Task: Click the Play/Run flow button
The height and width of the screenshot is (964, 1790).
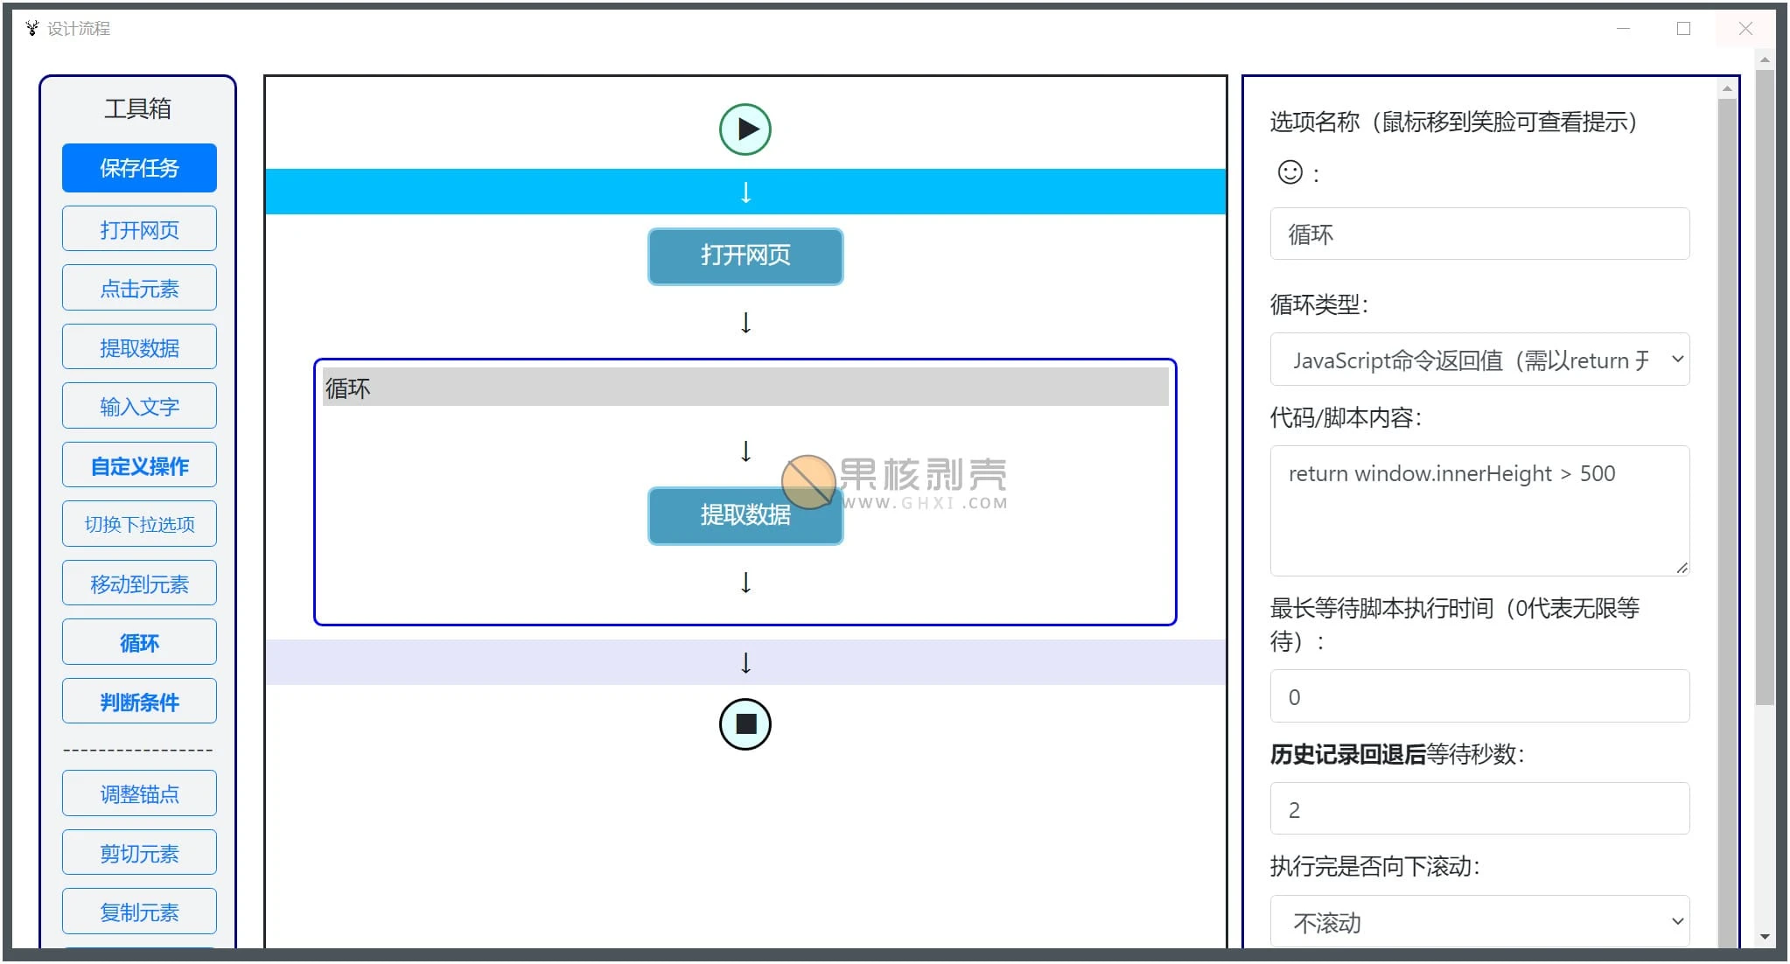Action: pos(745,129)
